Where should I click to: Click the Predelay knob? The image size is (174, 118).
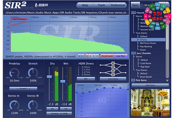coord(14,72)
